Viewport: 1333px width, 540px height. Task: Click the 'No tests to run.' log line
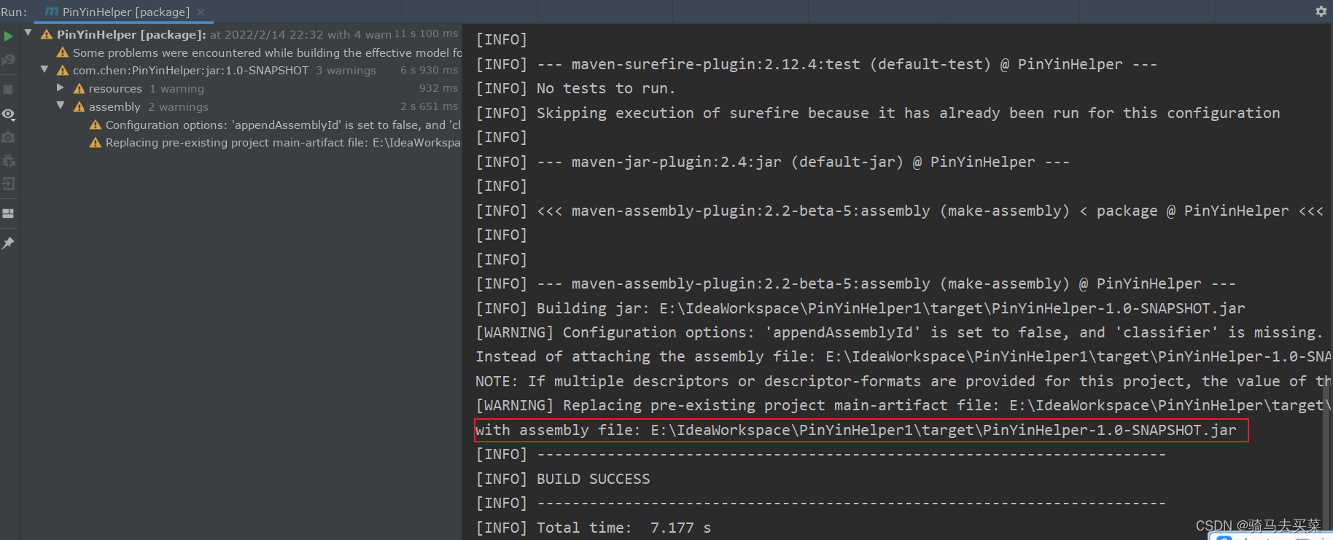[x=575, y=88]
